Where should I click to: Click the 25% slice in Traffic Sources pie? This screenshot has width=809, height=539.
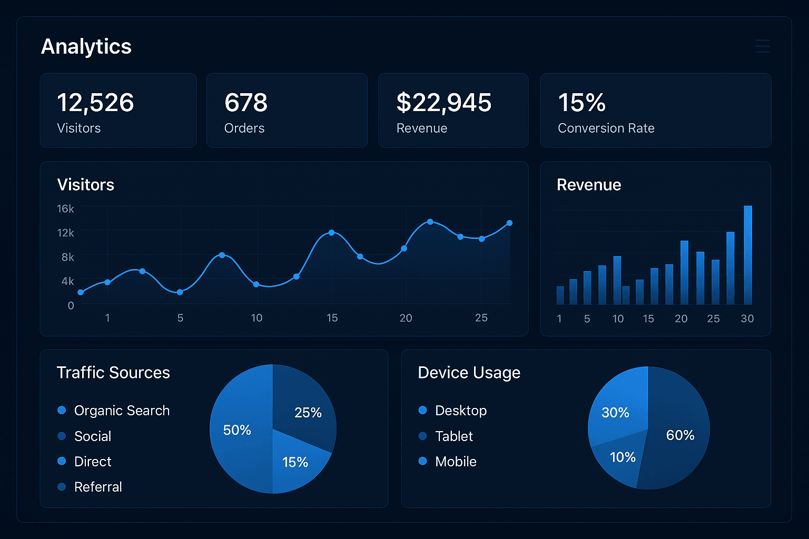click(305, 408)
